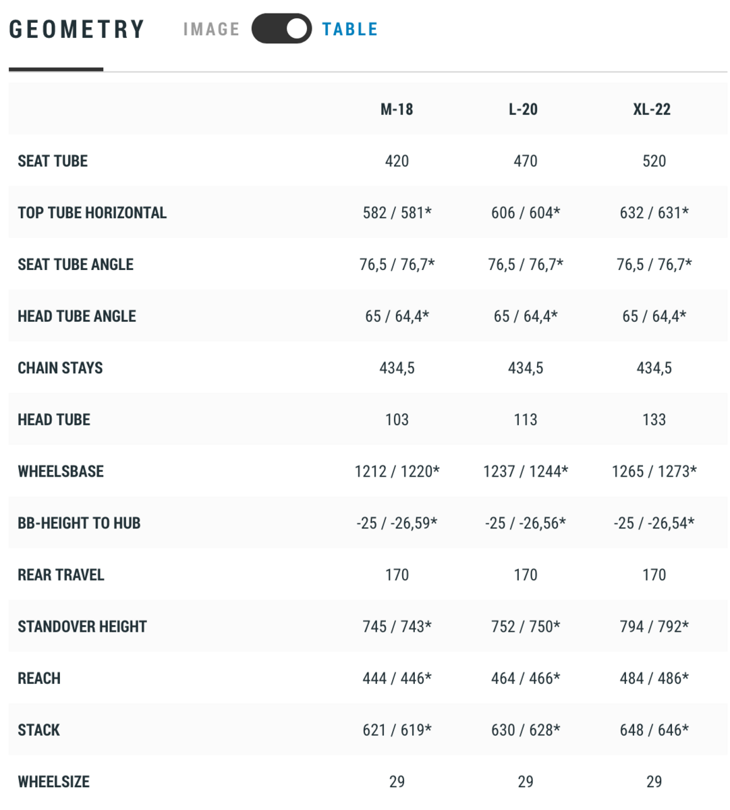
Task: Select the SEAT TUBE row label
Action: pyautogui.click(x=53, y=161)
